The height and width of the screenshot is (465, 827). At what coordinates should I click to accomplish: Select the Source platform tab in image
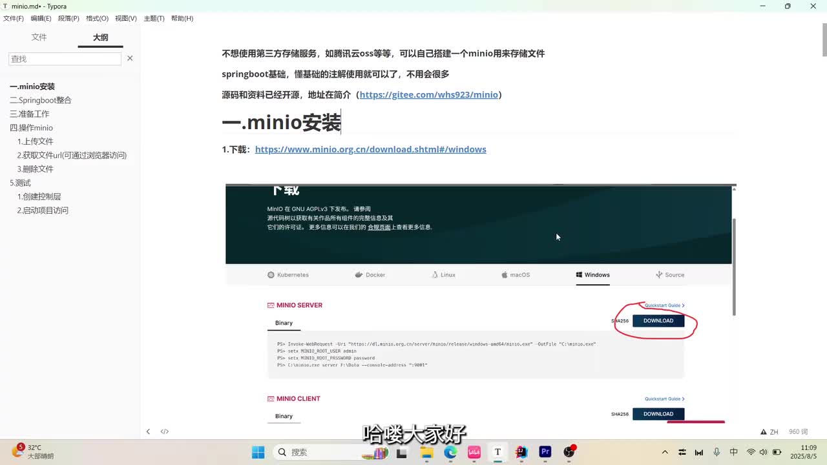(670, 274)
